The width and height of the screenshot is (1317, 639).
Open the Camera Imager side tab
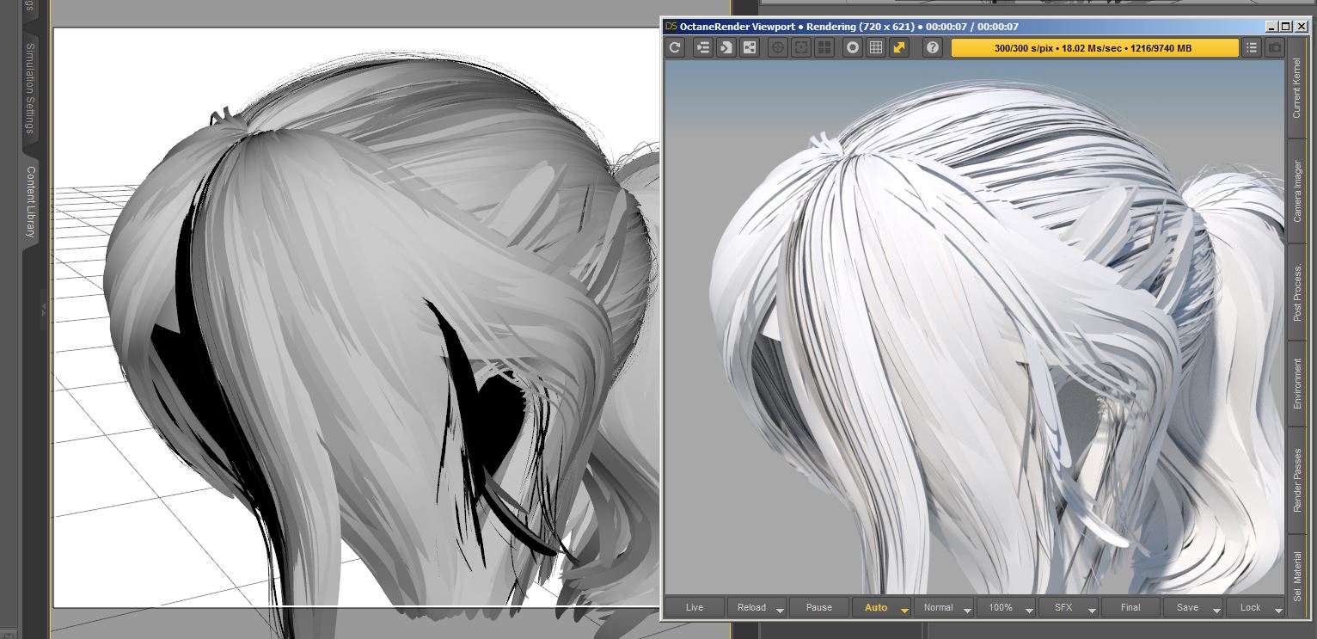(x=1297, y=192)
